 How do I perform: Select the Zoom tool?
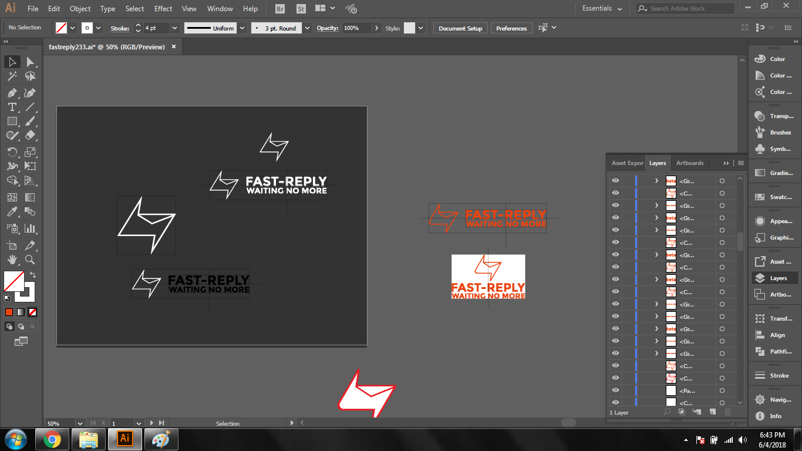[x=31, y=260]
